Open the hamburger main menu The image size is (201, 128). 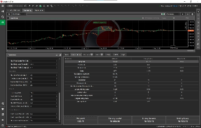point(3,6)
